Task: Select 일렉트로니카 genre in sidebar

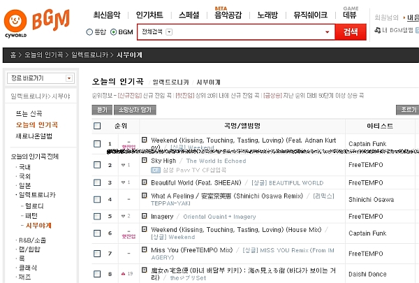Action: [x=37, y=195]
